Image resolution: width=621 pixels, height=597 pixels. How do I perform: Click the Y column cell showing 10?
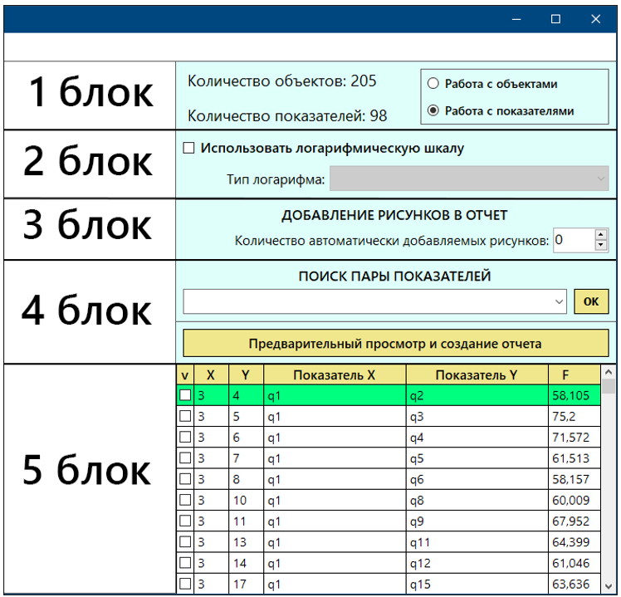pyautogui.click(x=246, y=501)
